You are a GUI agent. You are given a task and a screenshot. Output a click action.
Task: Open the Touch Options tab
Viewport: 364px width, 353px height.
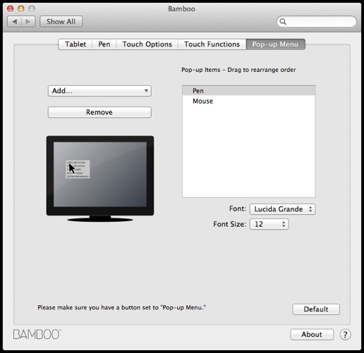click(x=147, y=44)
